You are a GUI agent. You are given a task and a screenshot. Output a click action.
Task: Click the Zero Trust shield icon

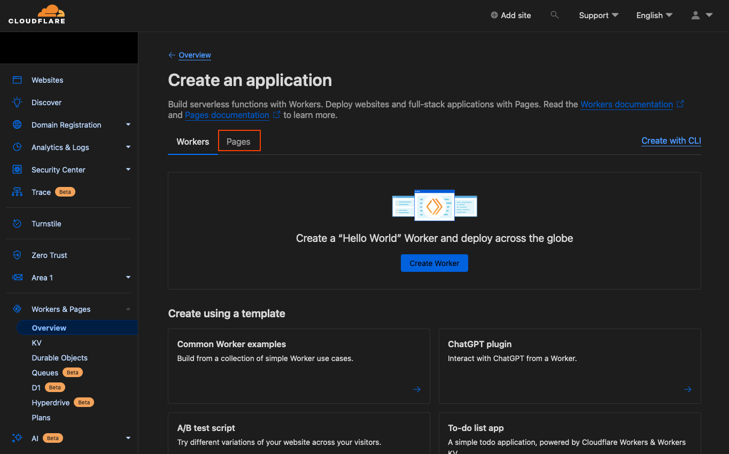[x=17, y=255]
